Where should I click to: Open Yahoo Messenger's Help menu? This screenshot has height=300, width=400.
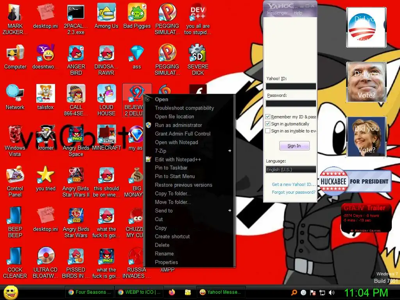[298, 13]
